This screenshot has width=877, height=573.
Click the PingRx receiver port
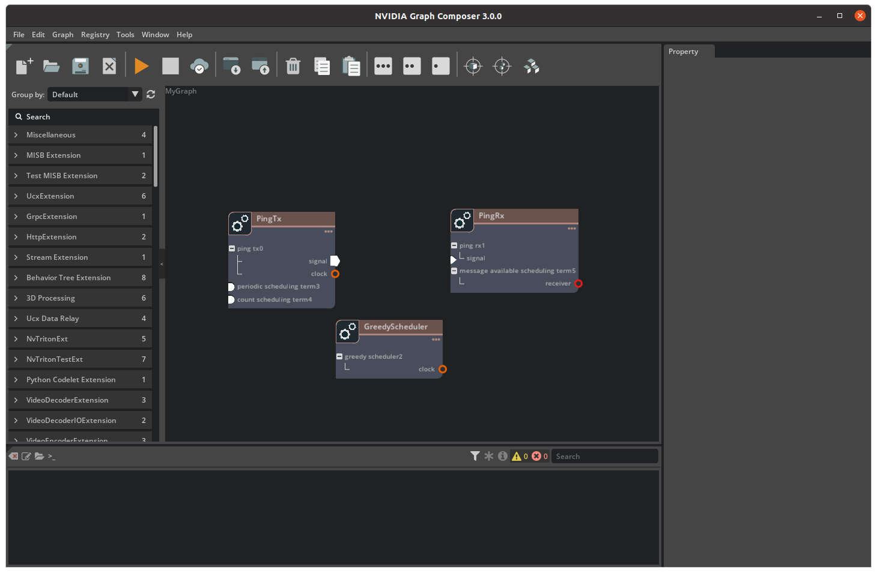click(x=578, y=284)
